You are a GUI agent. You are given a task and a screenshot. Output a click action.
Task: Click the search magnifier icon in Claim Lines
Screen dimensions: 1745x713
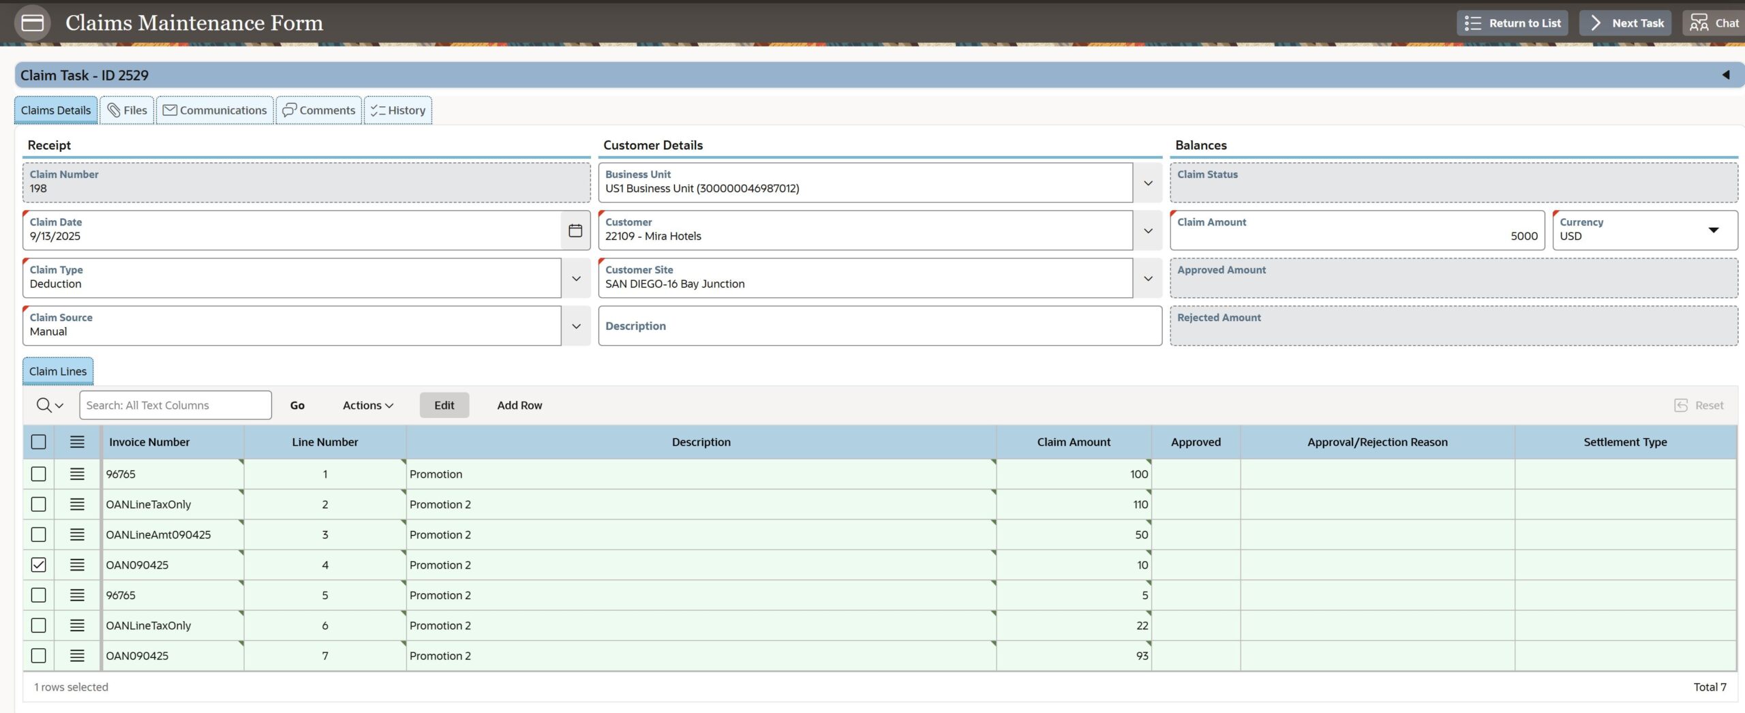coord(44,406)
